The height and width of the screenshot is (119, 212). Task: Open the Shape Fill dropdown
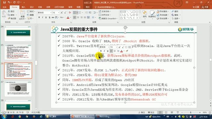coord(163,11)
